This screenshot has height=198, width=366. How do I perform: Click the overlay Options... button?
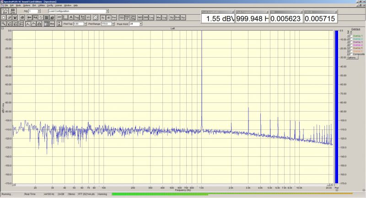352,58
